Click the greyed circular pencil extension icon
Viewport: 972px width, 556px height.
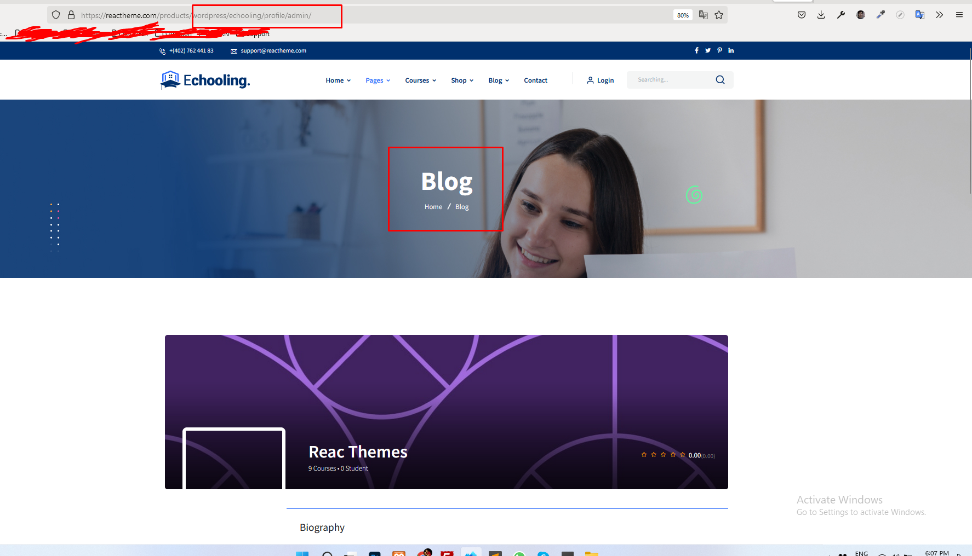[x=900, y=15]
